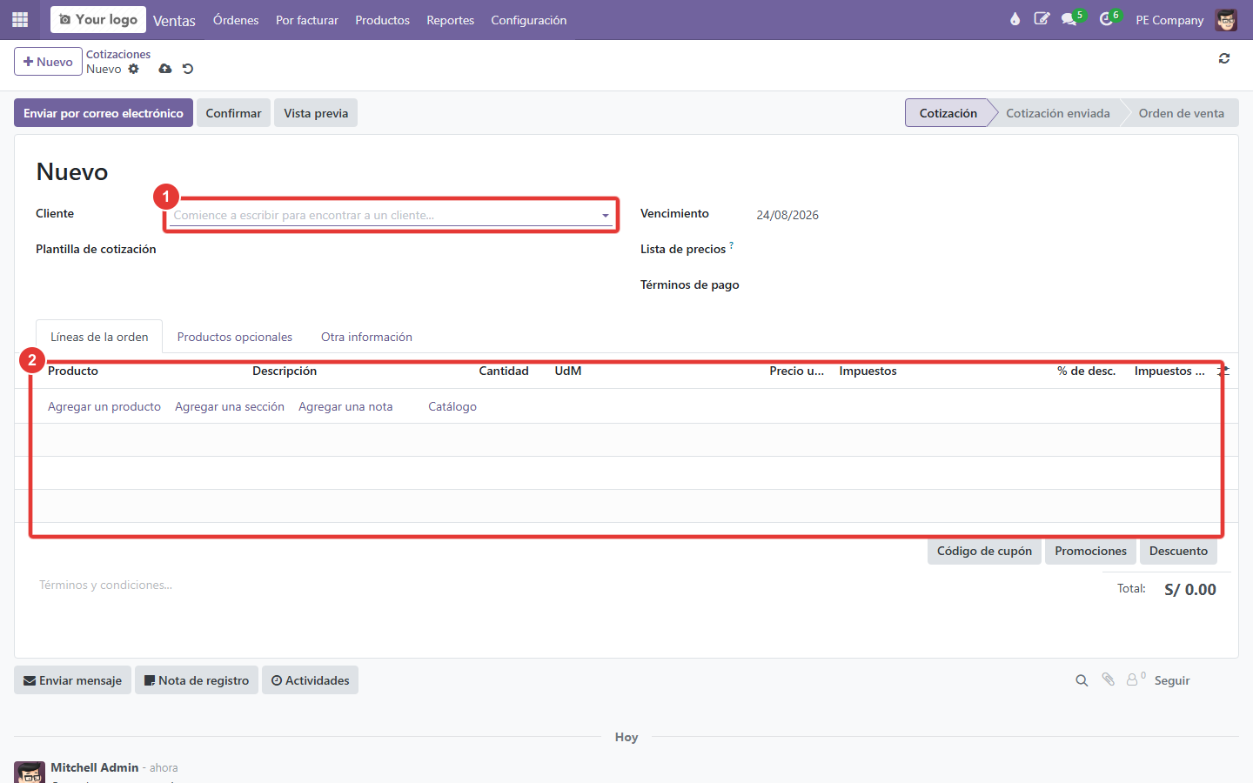The width and height of the screenshot is (1253, 783).
Task: Open search magnifier icon in chatter
Action: coord(1082,680)
